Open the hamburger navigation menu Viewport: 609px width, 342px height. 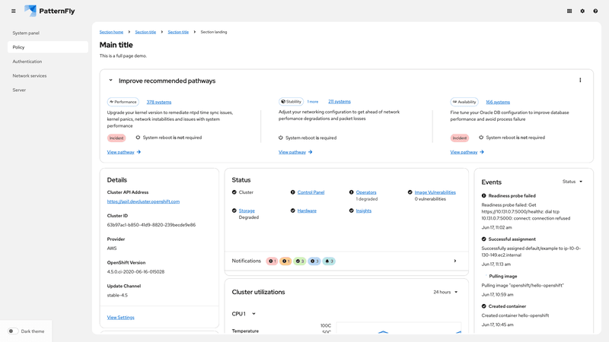tap(13, 11)
